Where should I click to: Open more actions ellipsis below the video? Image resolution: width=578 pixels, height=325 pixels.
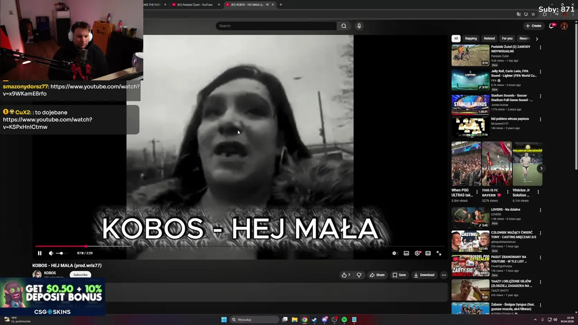click(x=443, y=275)
